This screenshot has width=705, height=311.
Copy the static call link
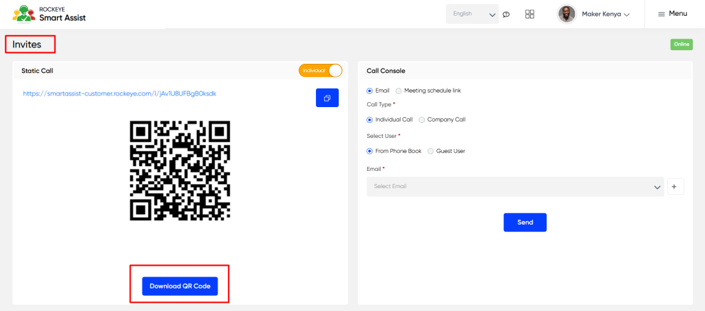pos(327,97)
